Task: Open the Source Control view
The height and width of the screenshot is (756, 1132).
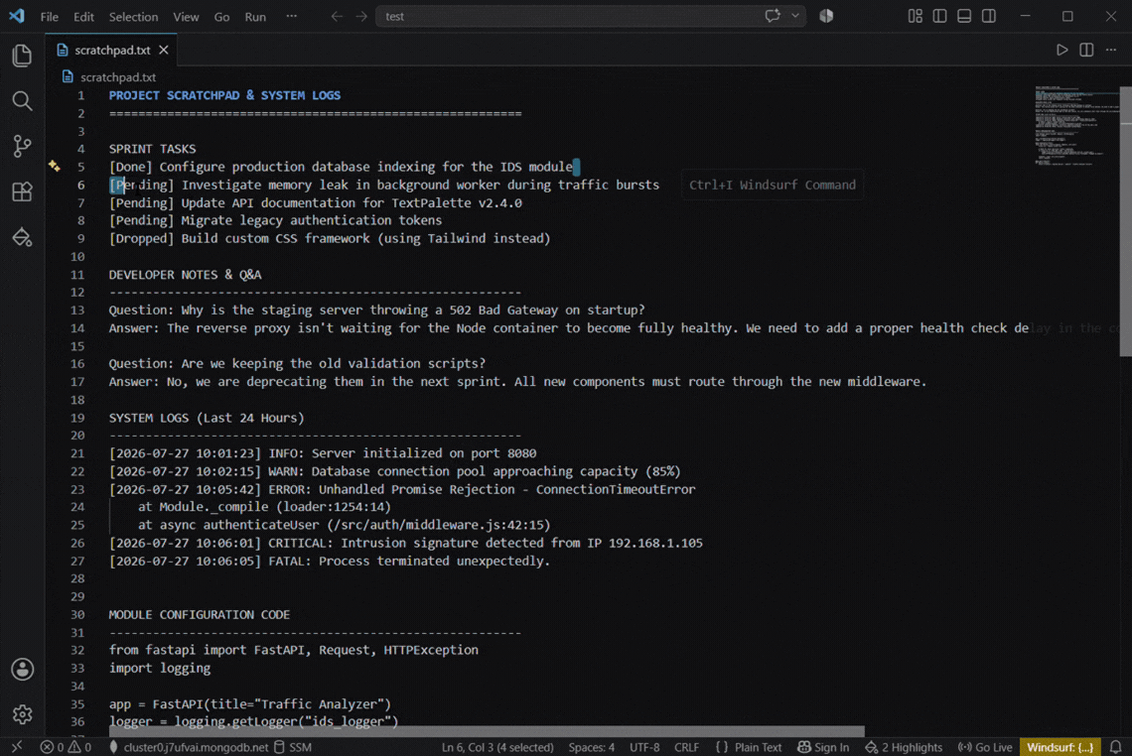Action: coord(23,147)
